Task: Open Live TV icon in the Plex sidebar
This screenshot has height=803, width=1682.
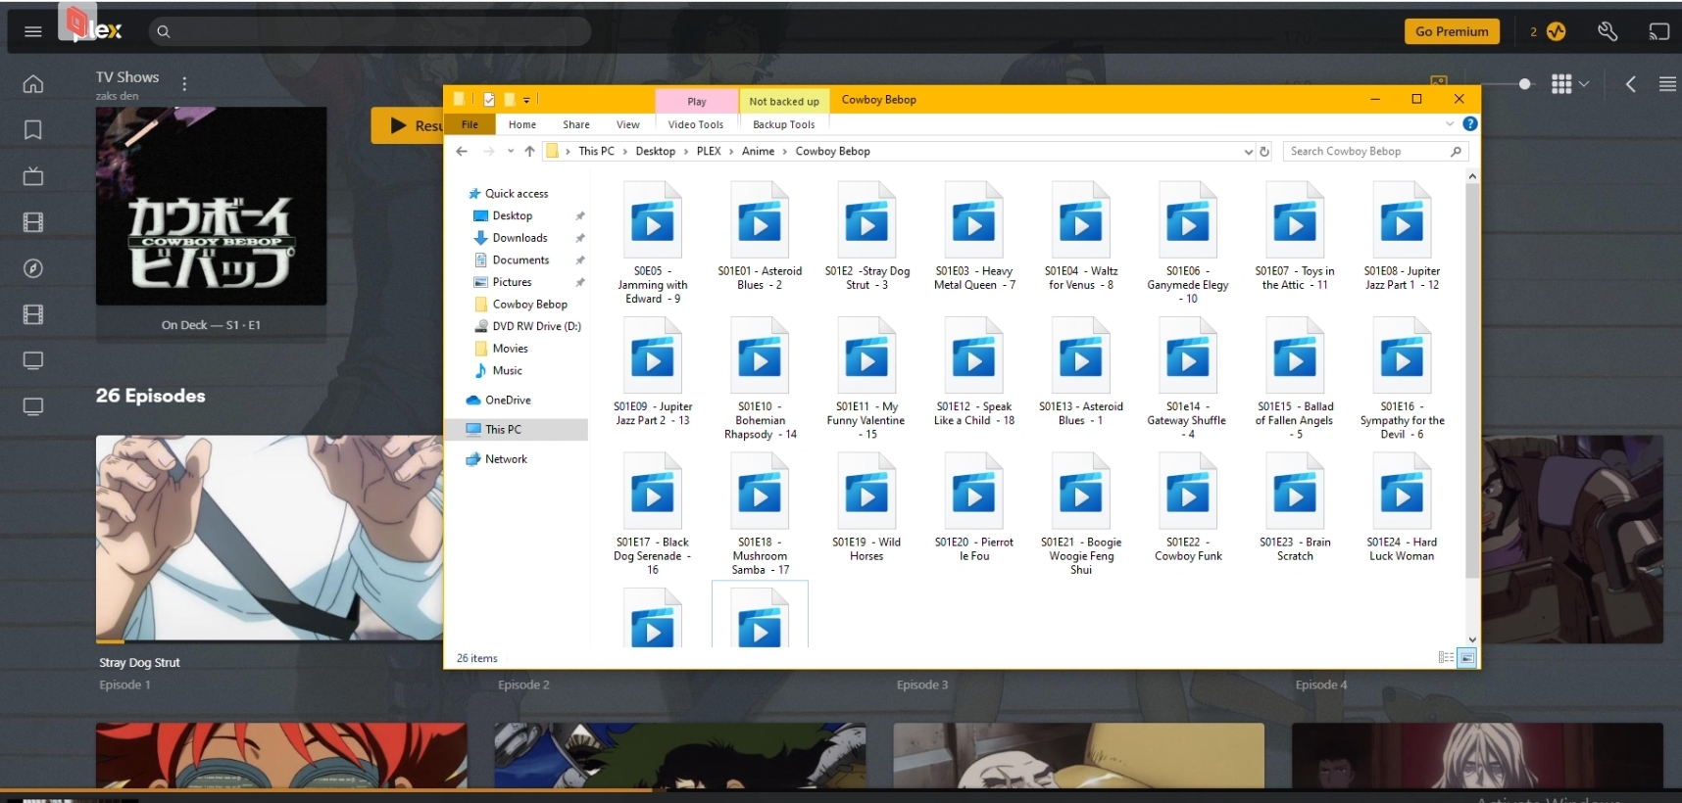Action: (33, 176)
